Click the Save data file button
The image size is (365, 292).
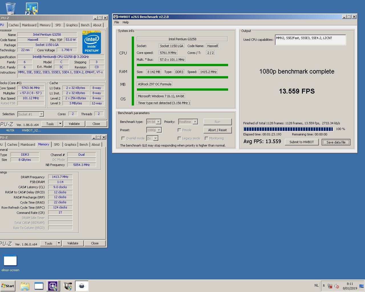click(336, 142)
